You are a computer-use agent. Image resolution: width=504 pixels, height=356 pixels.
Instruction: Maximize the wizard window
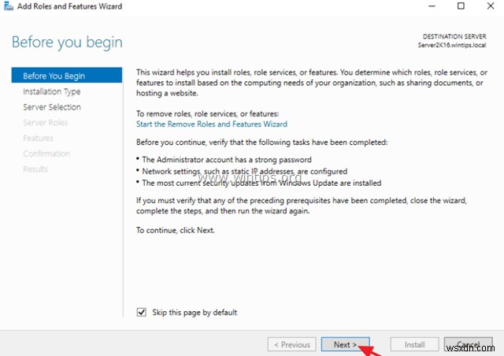(x=460, y=7)
